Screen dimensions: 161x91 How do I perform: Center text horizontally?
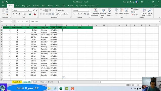[x=44, y=14]
